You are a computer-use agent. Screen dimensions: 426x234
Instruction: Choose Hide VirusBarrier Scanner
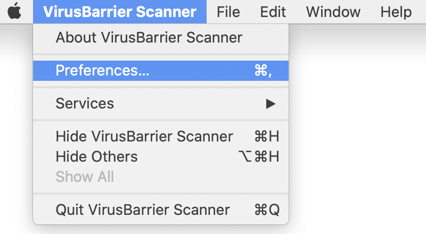(x=161, y=136)
